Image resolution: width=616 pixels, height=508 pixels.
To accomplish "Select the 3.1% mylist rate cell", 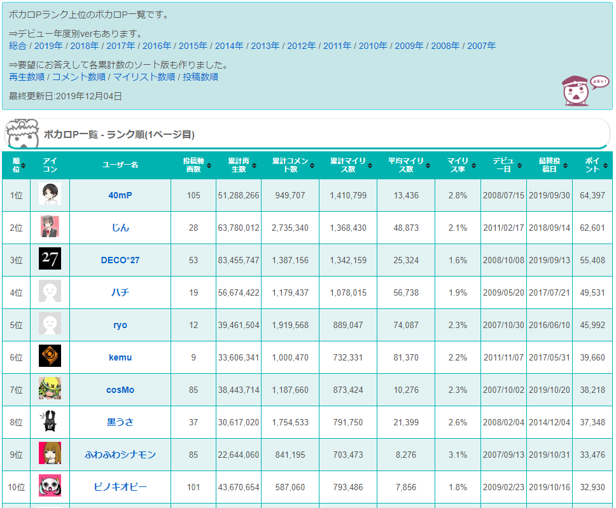I will click(458, 455).
